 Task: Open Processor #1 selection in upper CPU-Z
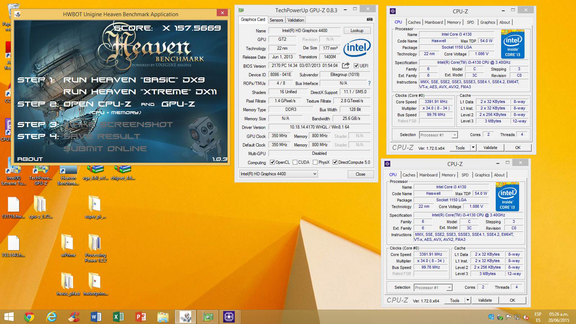click(x=438, y=135)
